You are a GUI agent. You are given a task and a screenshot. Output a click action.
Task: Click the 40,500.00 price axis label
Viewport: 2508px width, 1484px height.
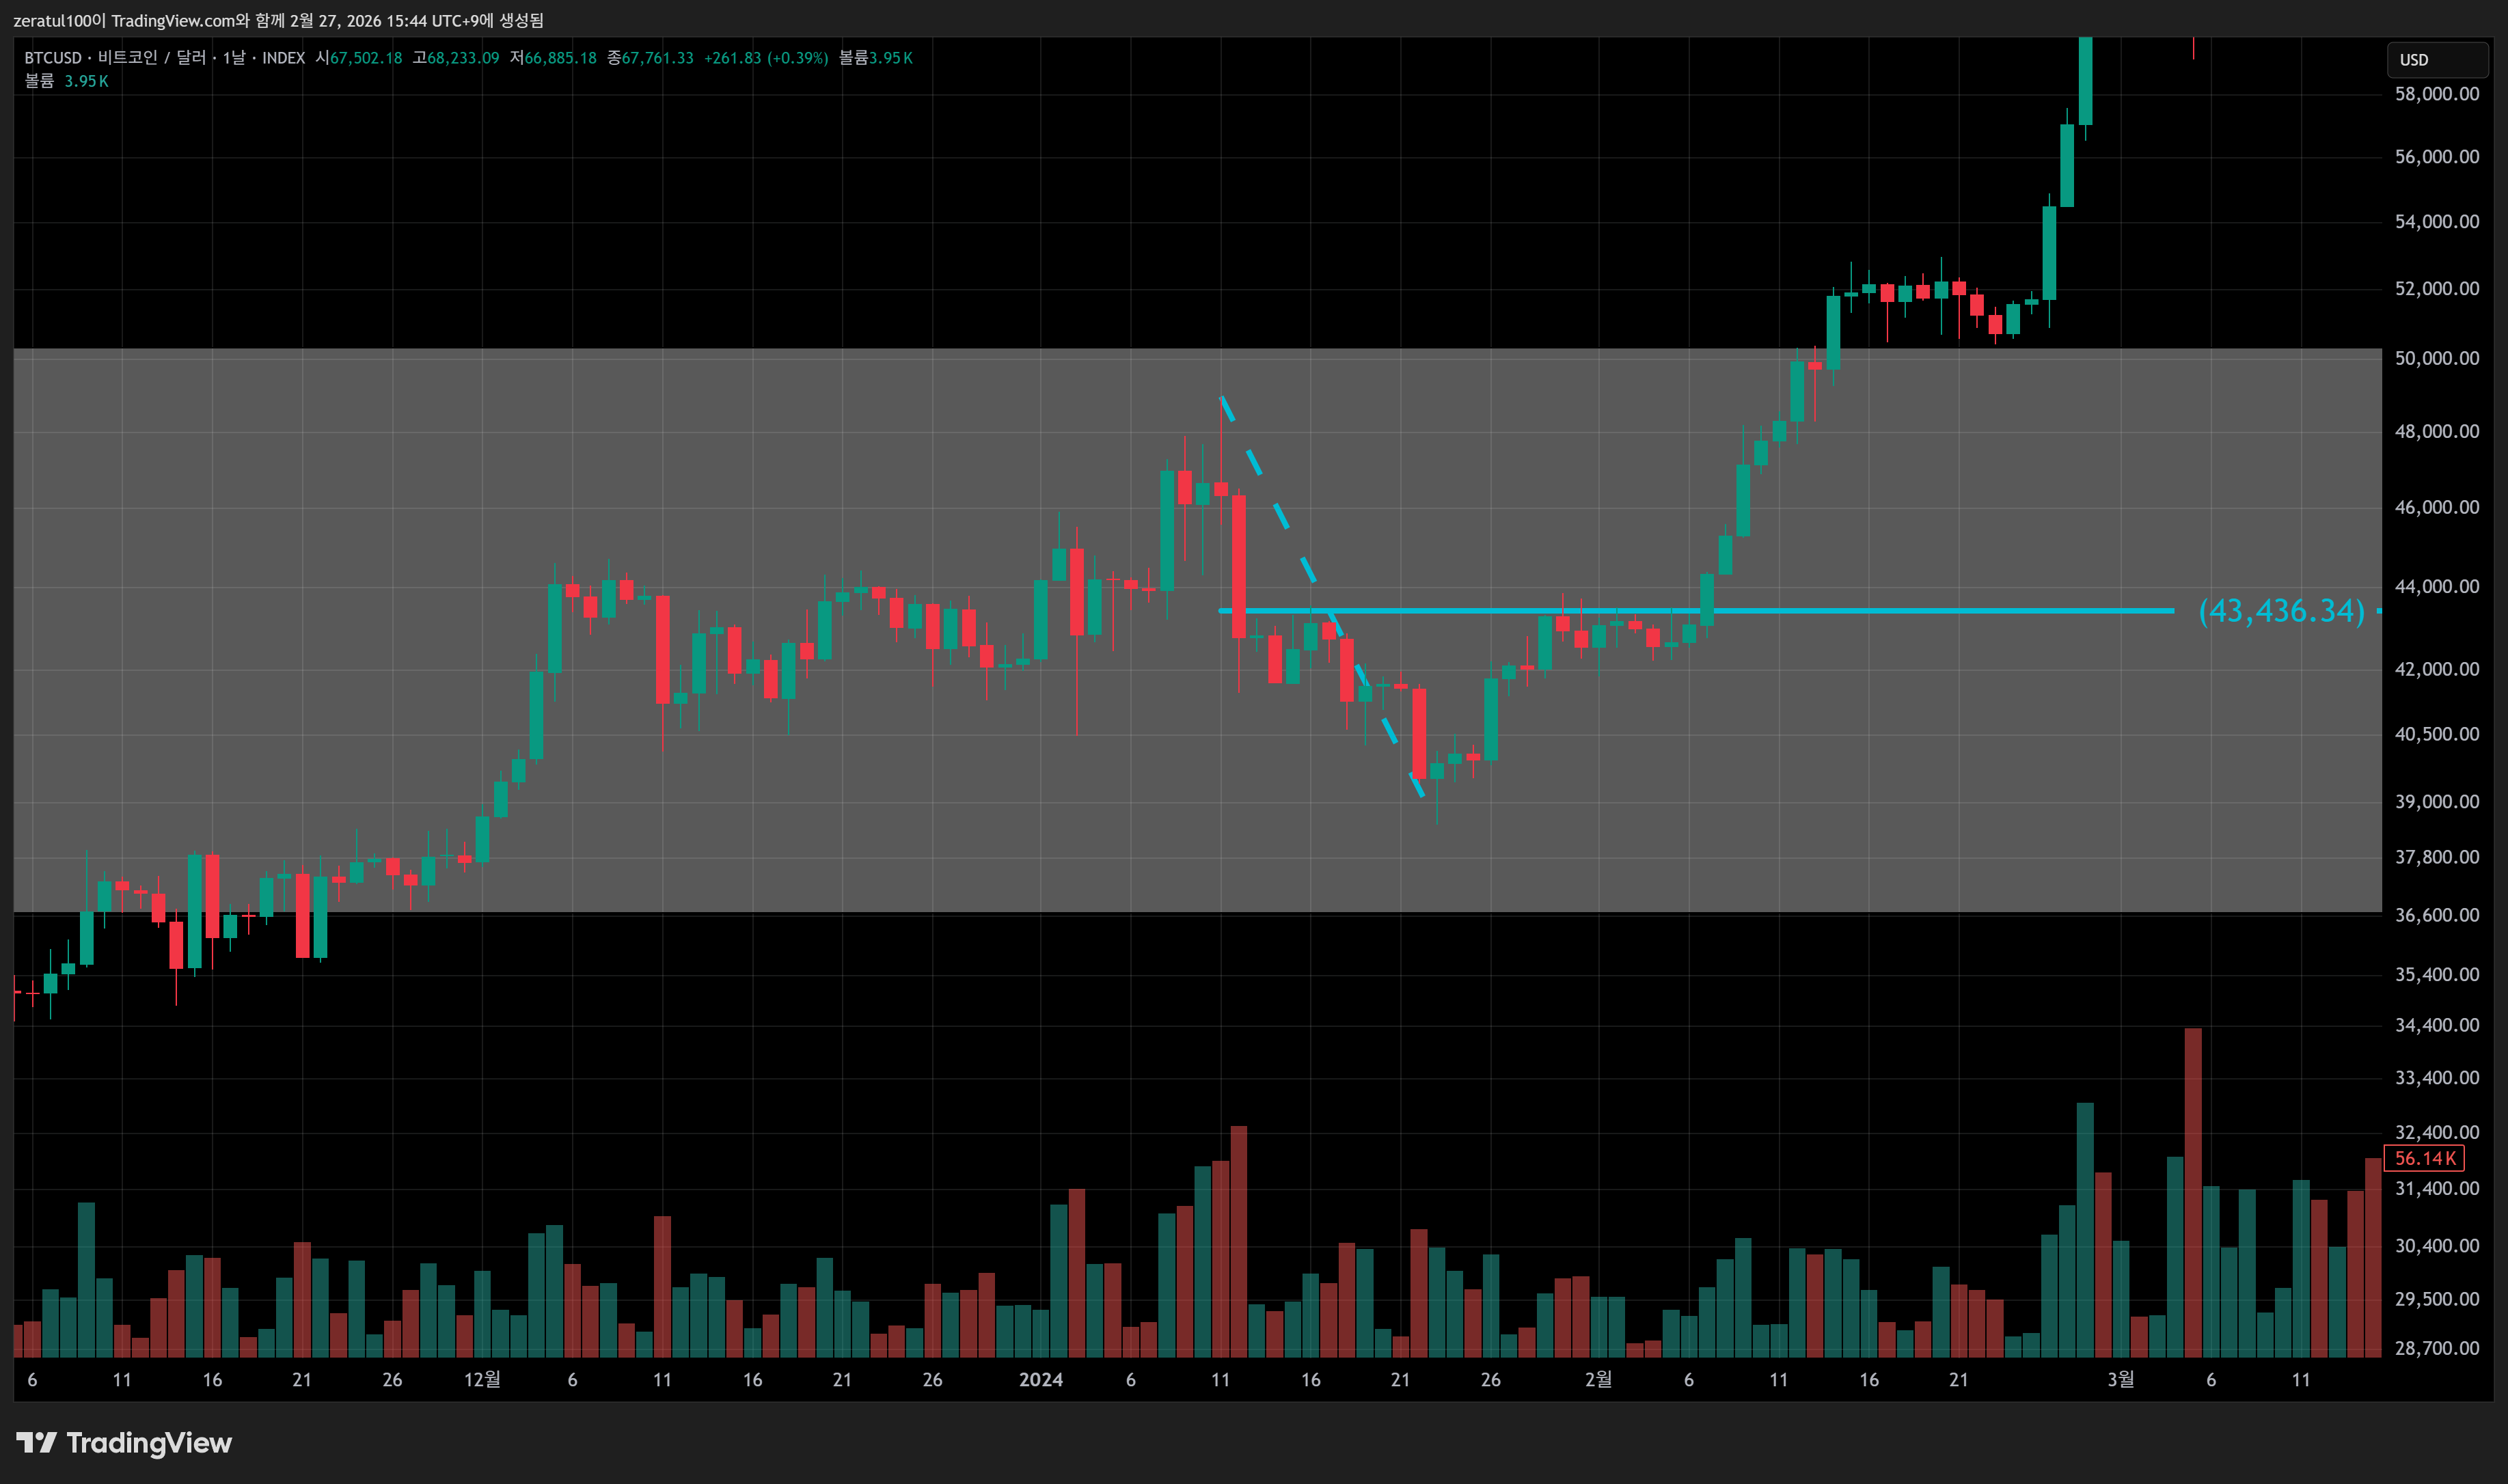pyautogui.click(x=2437, y=734)
